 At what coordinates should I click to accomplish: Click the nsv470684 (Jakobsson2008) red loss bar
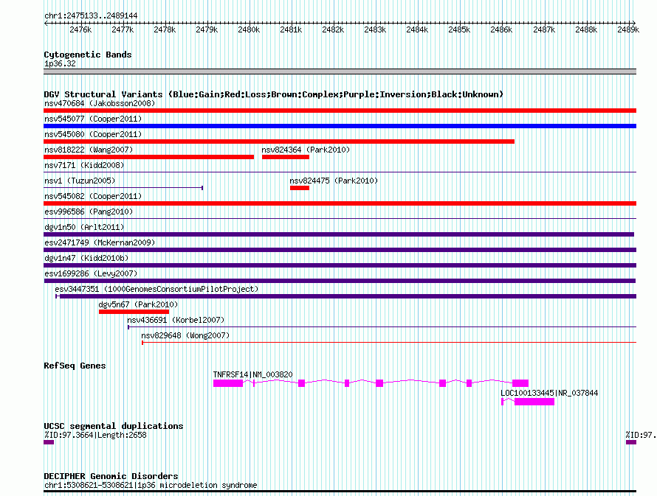(x=340, y=111)
